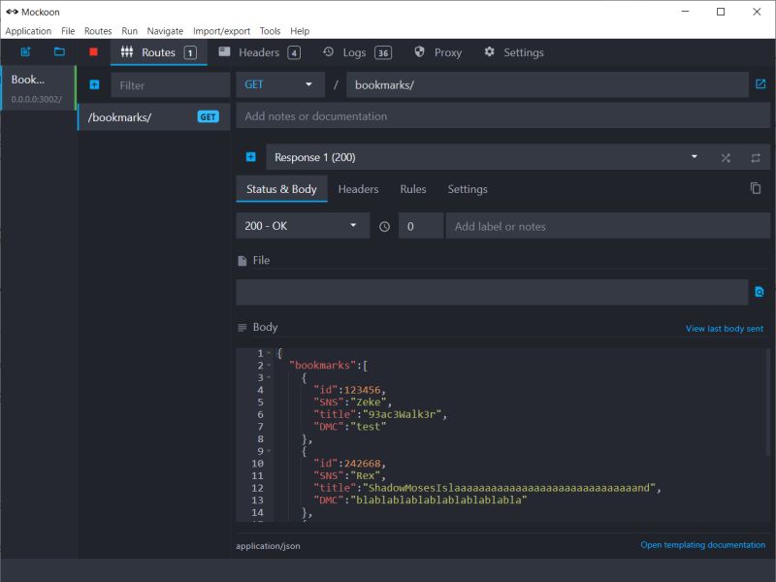This screenshot has height=582, width=776.
Task: Copy responses using the duplicate icon
Action: 756,189
